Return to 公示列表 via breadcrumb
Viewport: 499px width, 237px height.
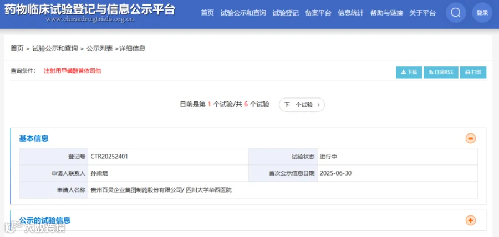pos(99,49)
